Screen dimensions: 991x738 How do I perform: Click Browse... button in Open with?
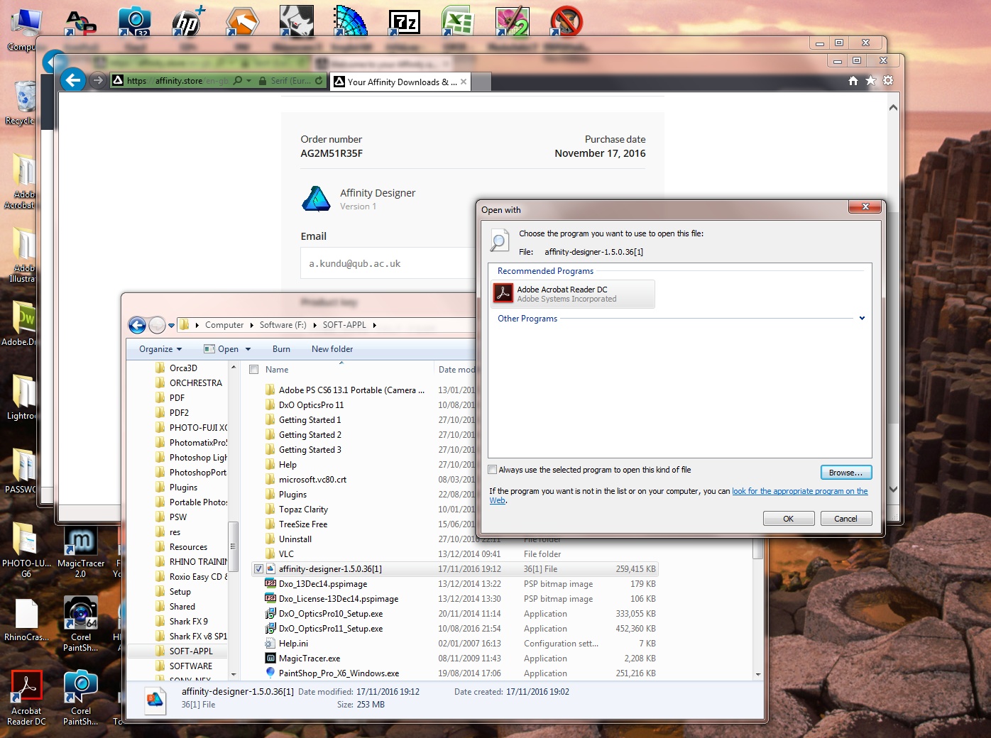coord(845,473)
